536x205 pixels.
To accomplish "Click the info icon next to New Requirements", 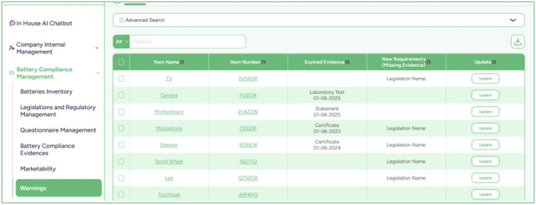I will [429, 62].
